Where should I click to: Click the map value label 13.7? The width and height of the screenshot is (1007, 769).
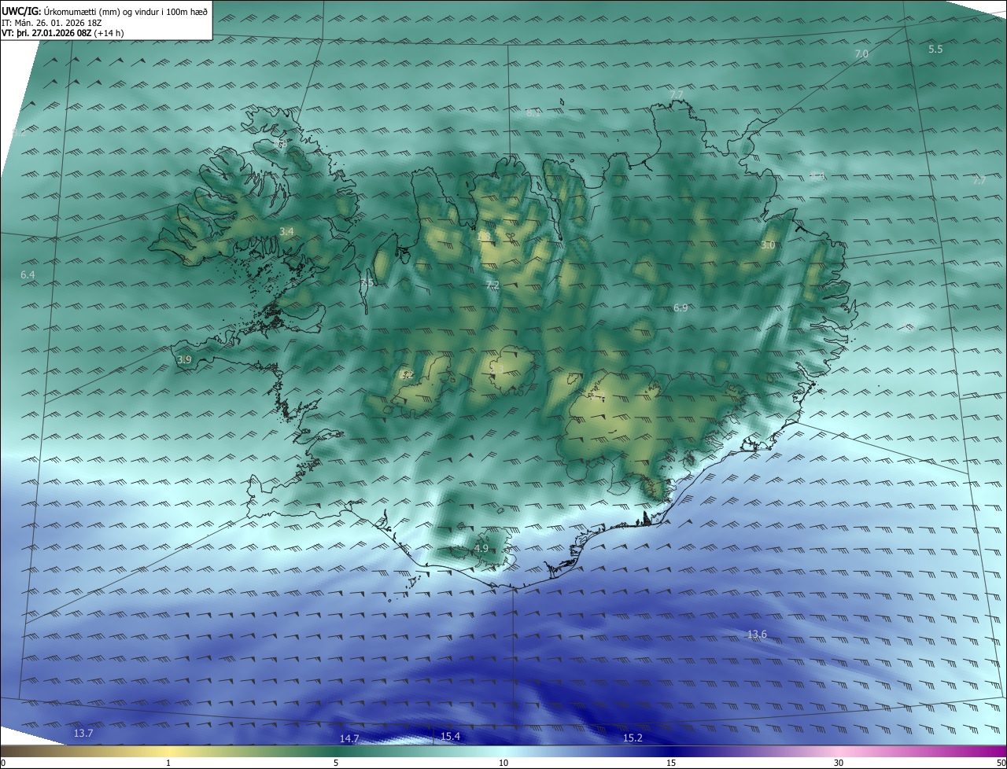click(x=83, y=733)
